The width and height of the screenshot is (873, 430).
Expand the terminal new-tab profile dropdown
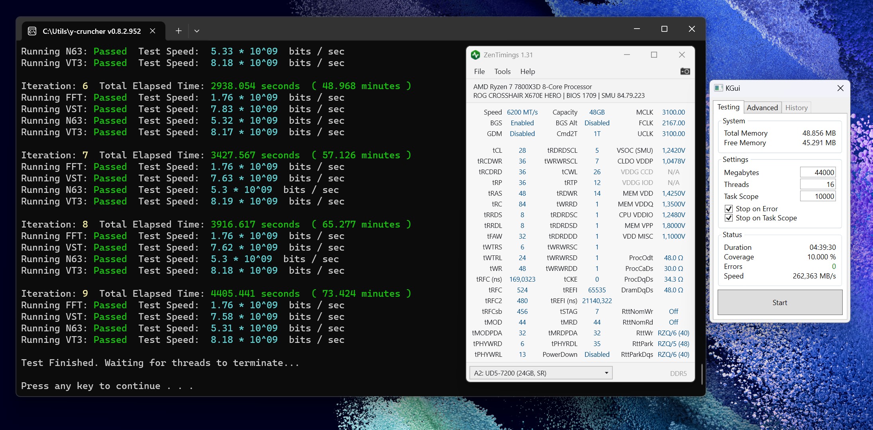[197, 31]
